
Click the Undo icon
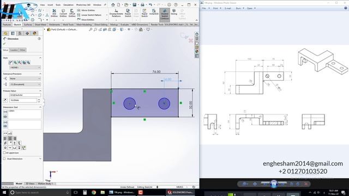coord(151,5)
